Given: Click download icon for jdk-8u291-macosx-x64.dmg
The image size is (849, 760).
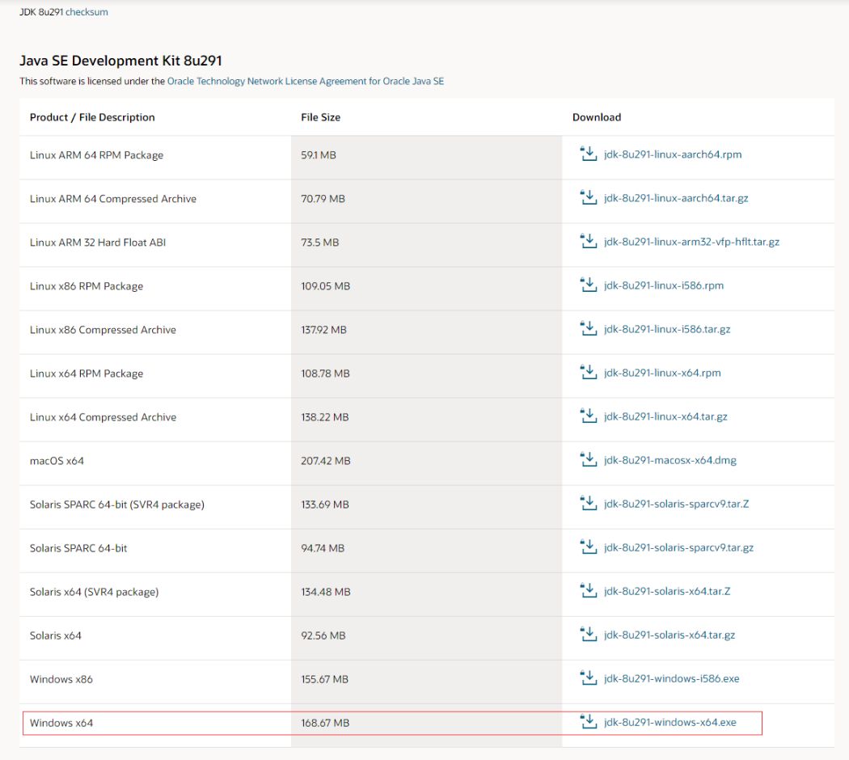Looking at the screenshot, I should (x=588, y=459).
